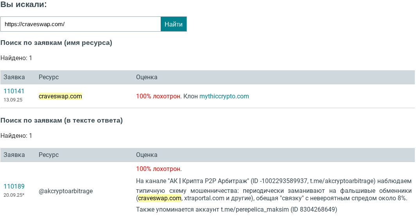Click Заявка header in the second results table

pyautogui.click(x=14, y=155)
